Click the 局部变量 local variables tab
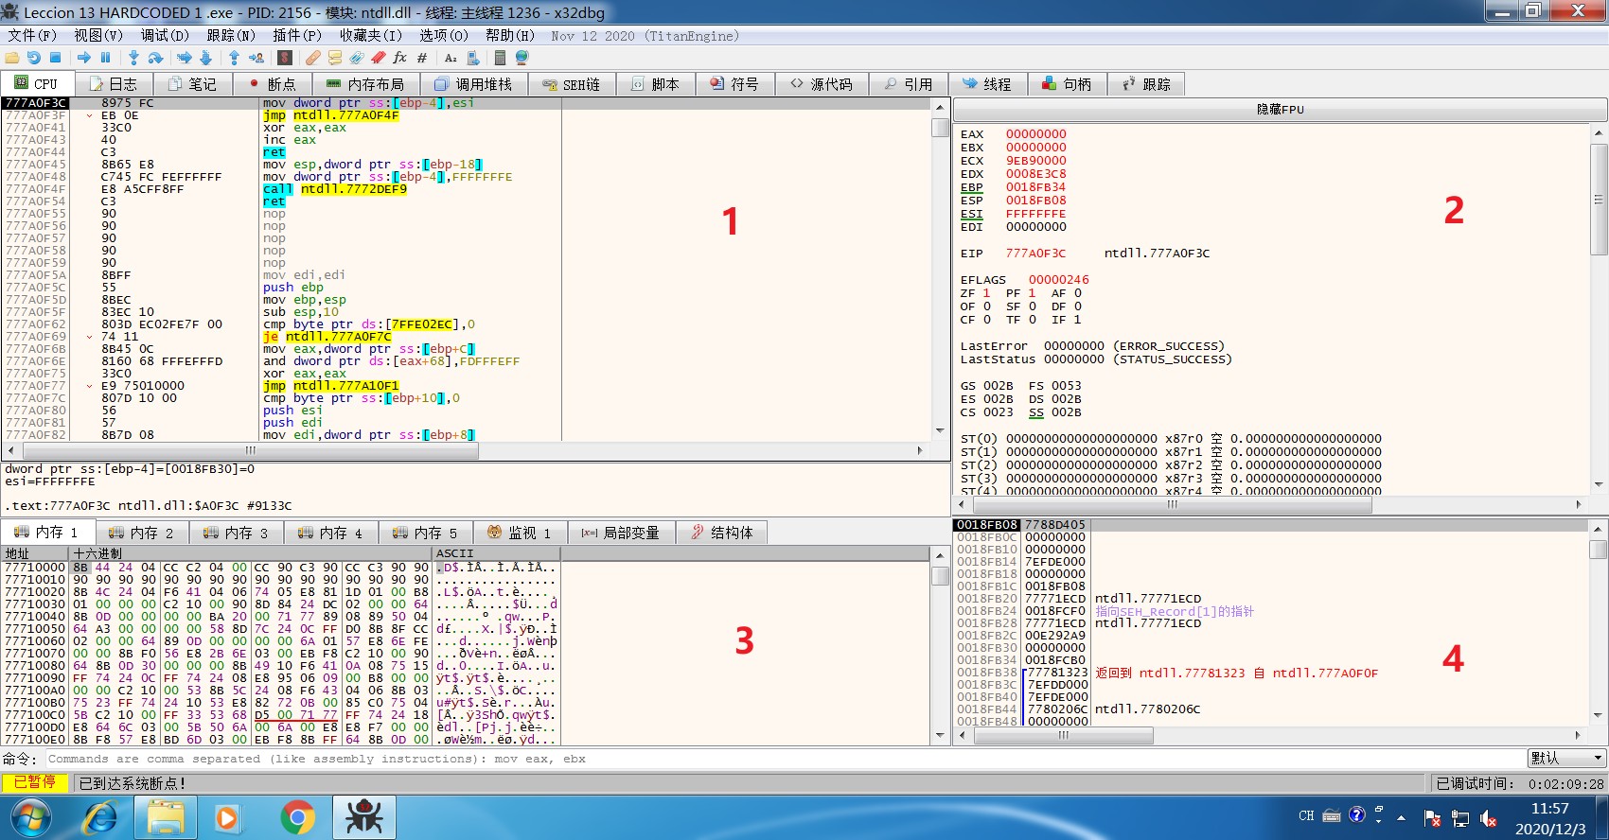Screen dimensions: 1609x840 pos(620,533)
